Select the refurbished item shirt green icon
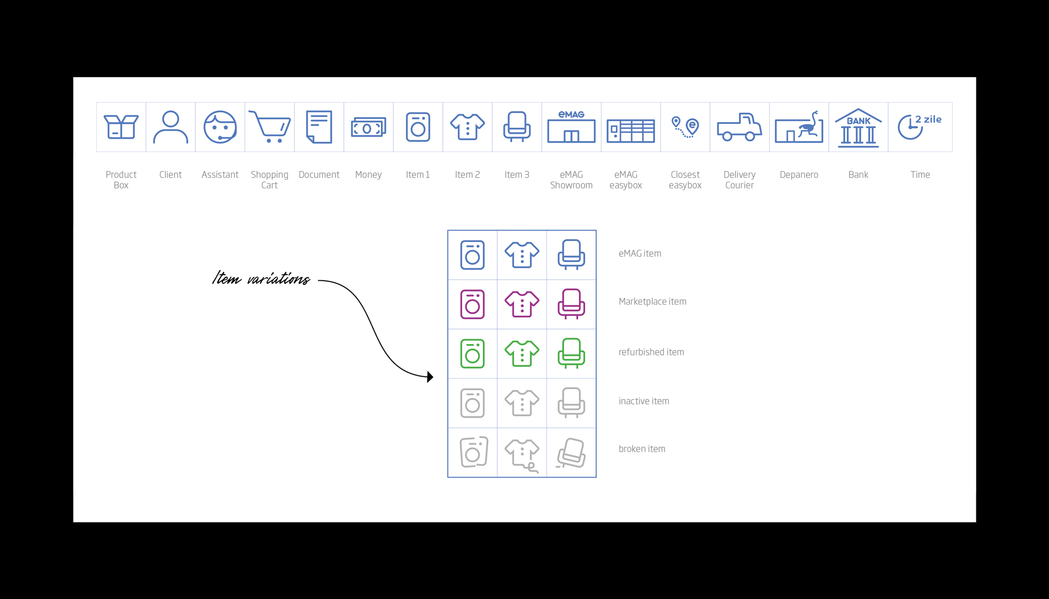This screenshot has width=1049, height=599. tap(522, 352)
